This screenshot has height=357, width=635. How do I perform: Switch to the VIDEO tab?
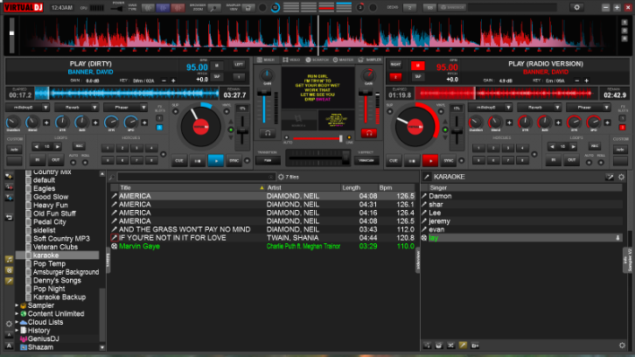tap(291, 59)
